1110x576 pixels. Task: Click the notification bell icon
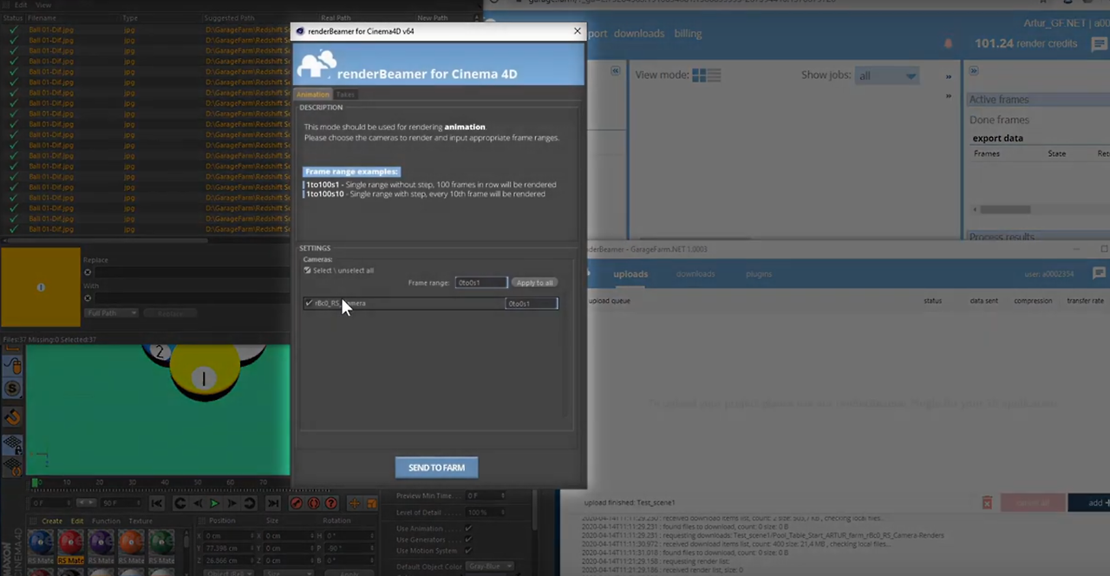[x=948, y=43]
